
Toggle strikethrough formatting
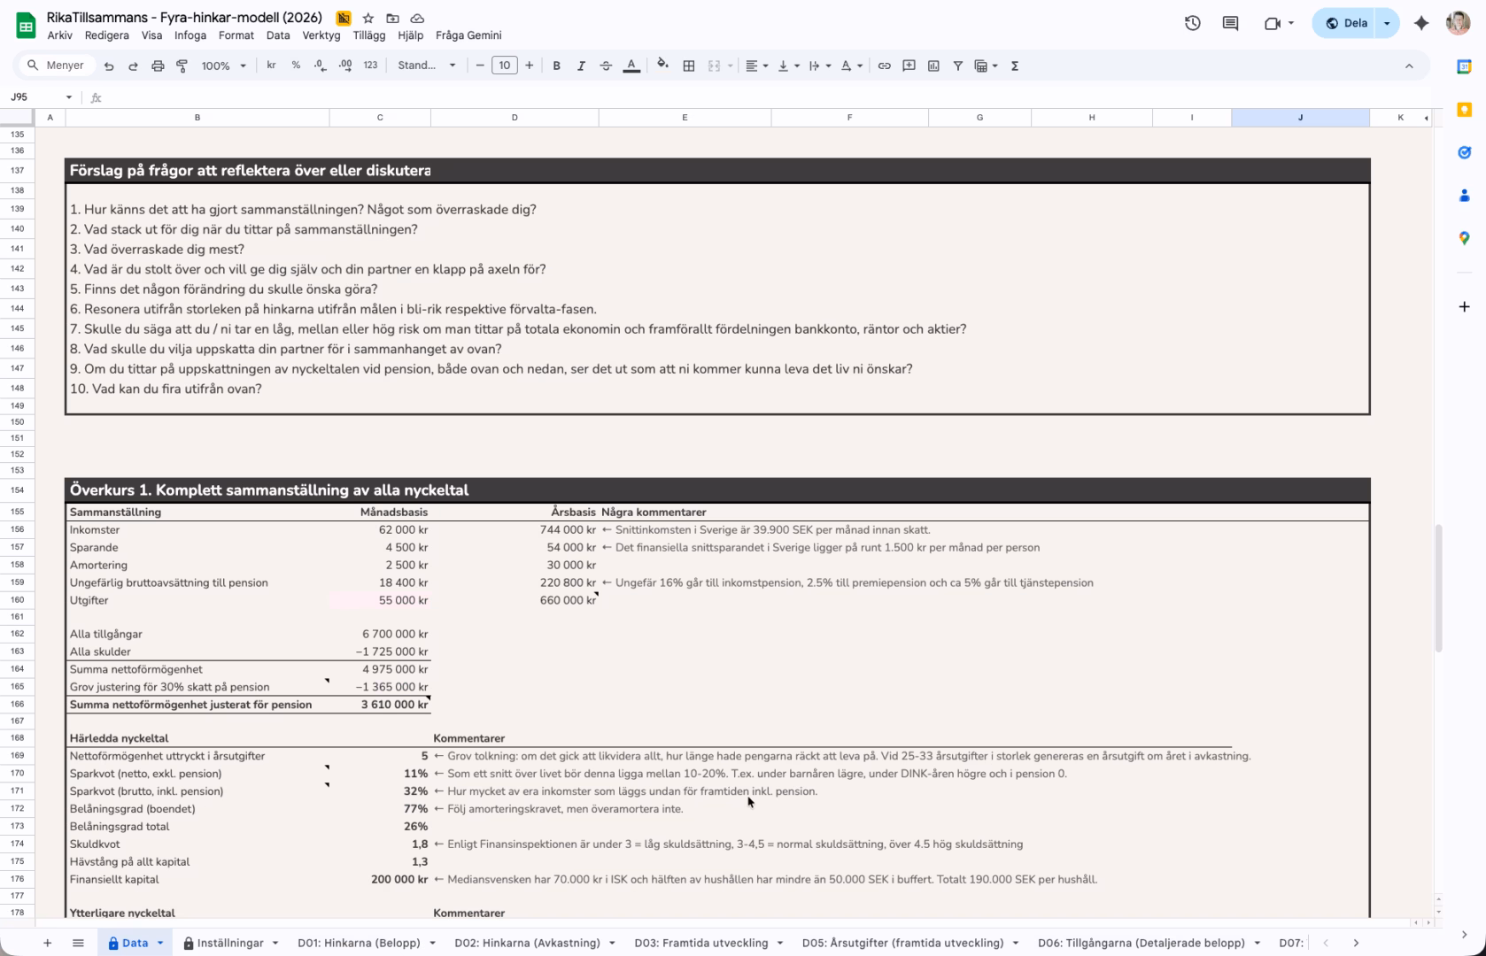pyautogui.click(x=606, y=66)
